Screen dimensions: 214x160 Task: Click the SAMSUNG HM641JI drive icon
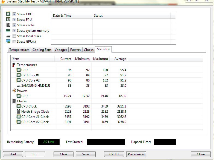click(x=19, y=86)
